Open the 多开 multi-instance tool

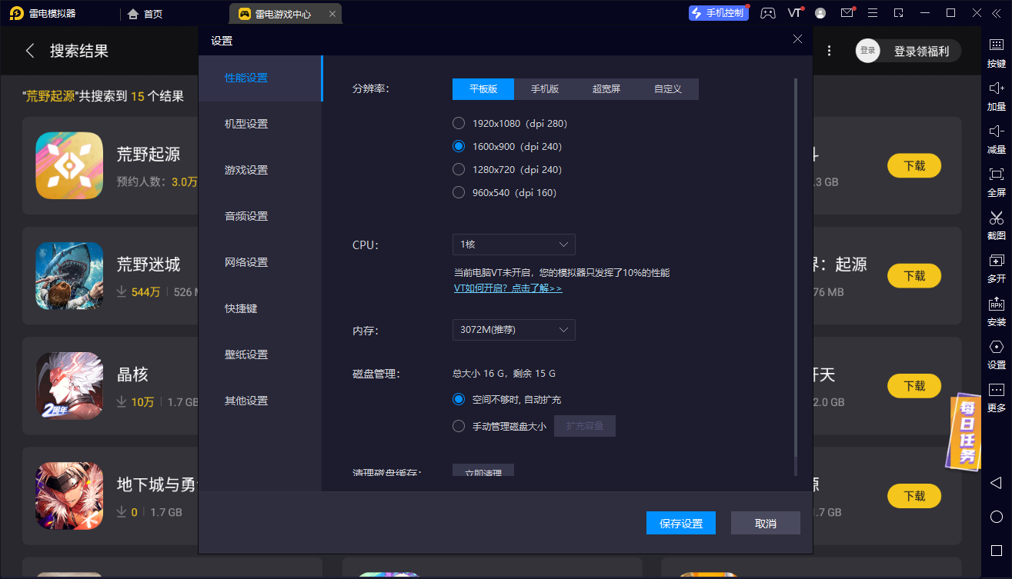(996, 268)
